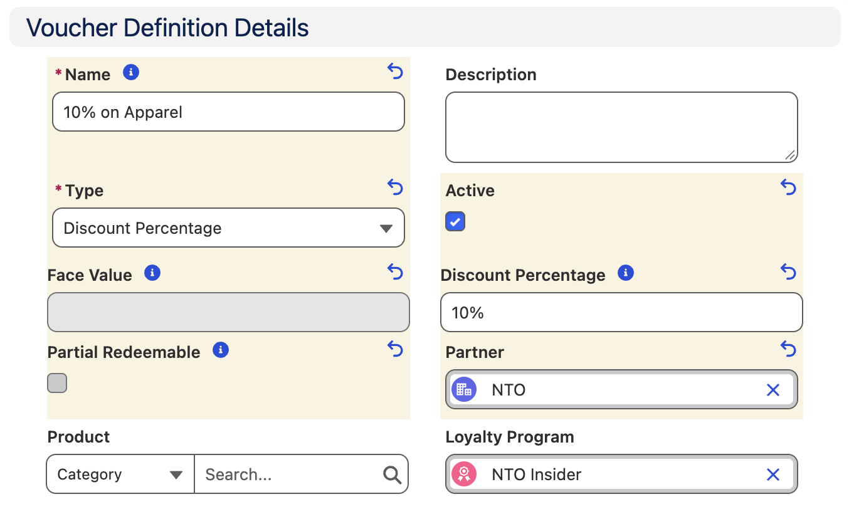The height and width of the screenshot is (514, 849).
Task: Click into the Description text area
Action: [621, 127]
